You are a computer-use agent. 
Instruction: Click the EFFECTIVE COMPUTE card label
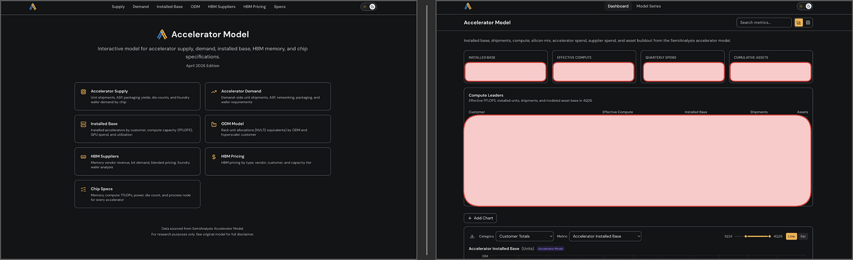[x=574, y=57]
